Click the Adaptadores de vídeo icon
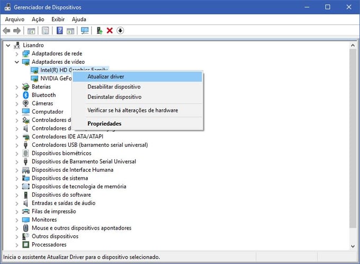The width and height of the screenshot is (360, 264). coord(26,62)
